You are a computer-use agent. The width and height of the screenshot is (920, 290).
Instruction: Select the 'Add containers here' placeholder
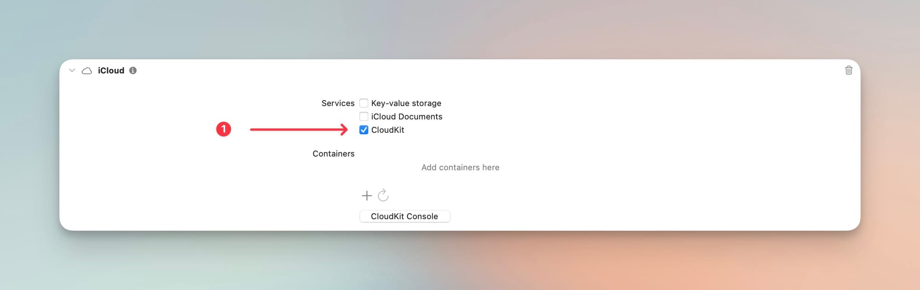click(460, 167)
